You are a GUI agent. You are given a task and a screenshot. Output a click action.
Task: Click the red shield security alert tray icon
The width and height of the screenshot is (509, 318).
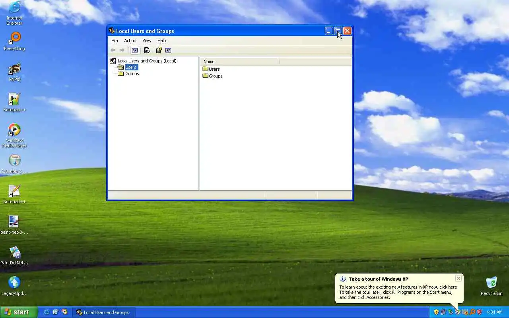[479, 312]
